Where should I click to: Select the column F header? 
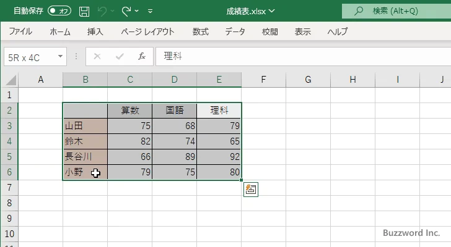263,79
